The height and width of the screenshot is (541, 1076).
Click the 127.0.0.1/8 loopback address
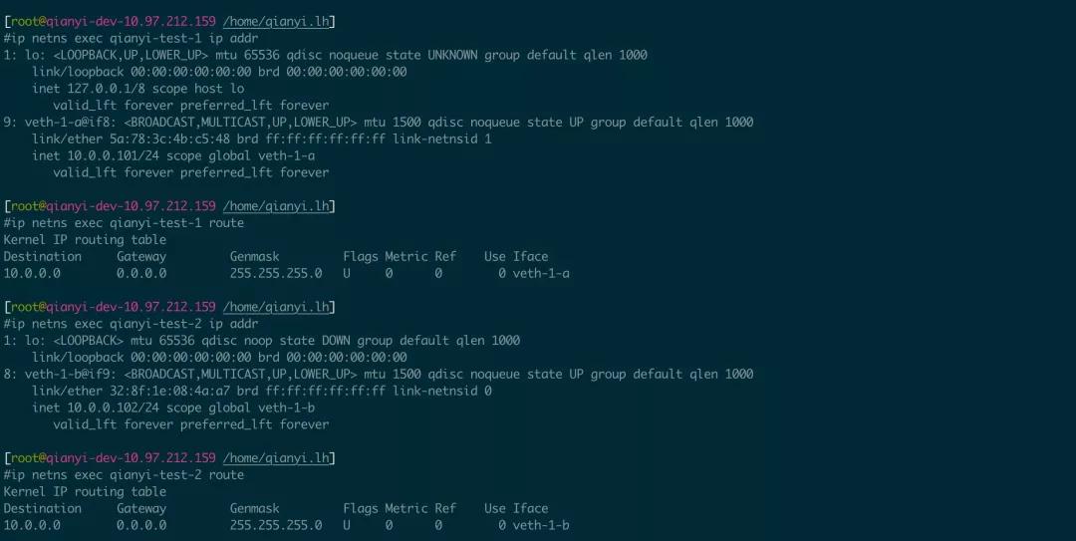[107, 89]
